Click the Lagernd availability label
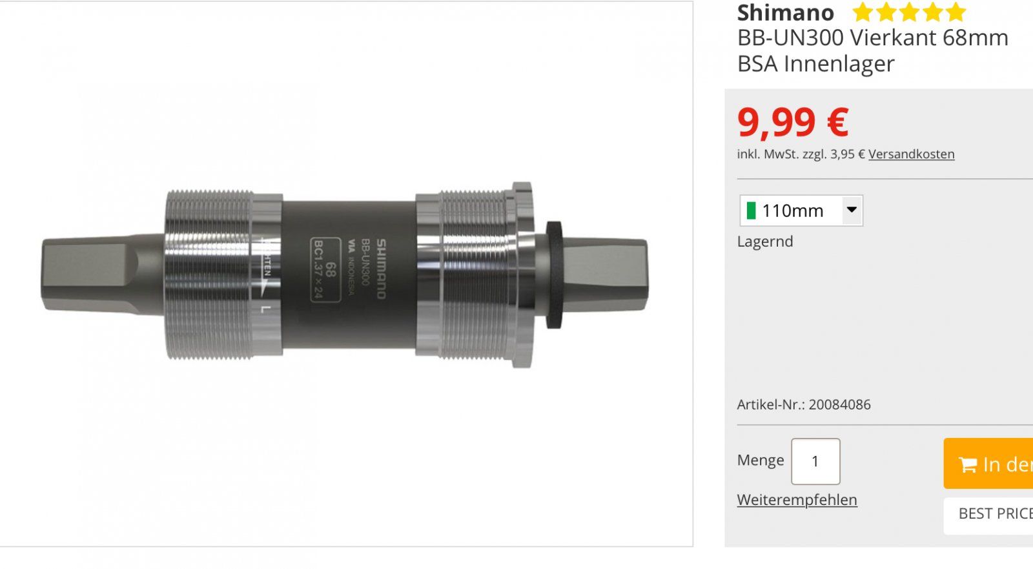The height and width of the screenshot is (569, 1033). pos(765,242)
